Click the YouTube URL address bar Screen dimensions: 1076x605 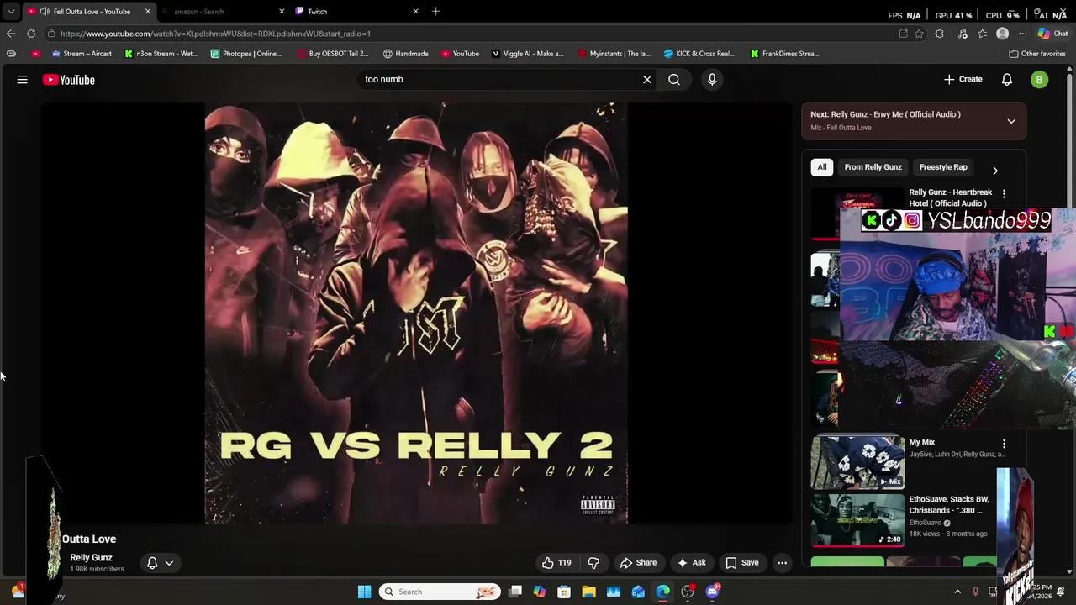point(471,34)
